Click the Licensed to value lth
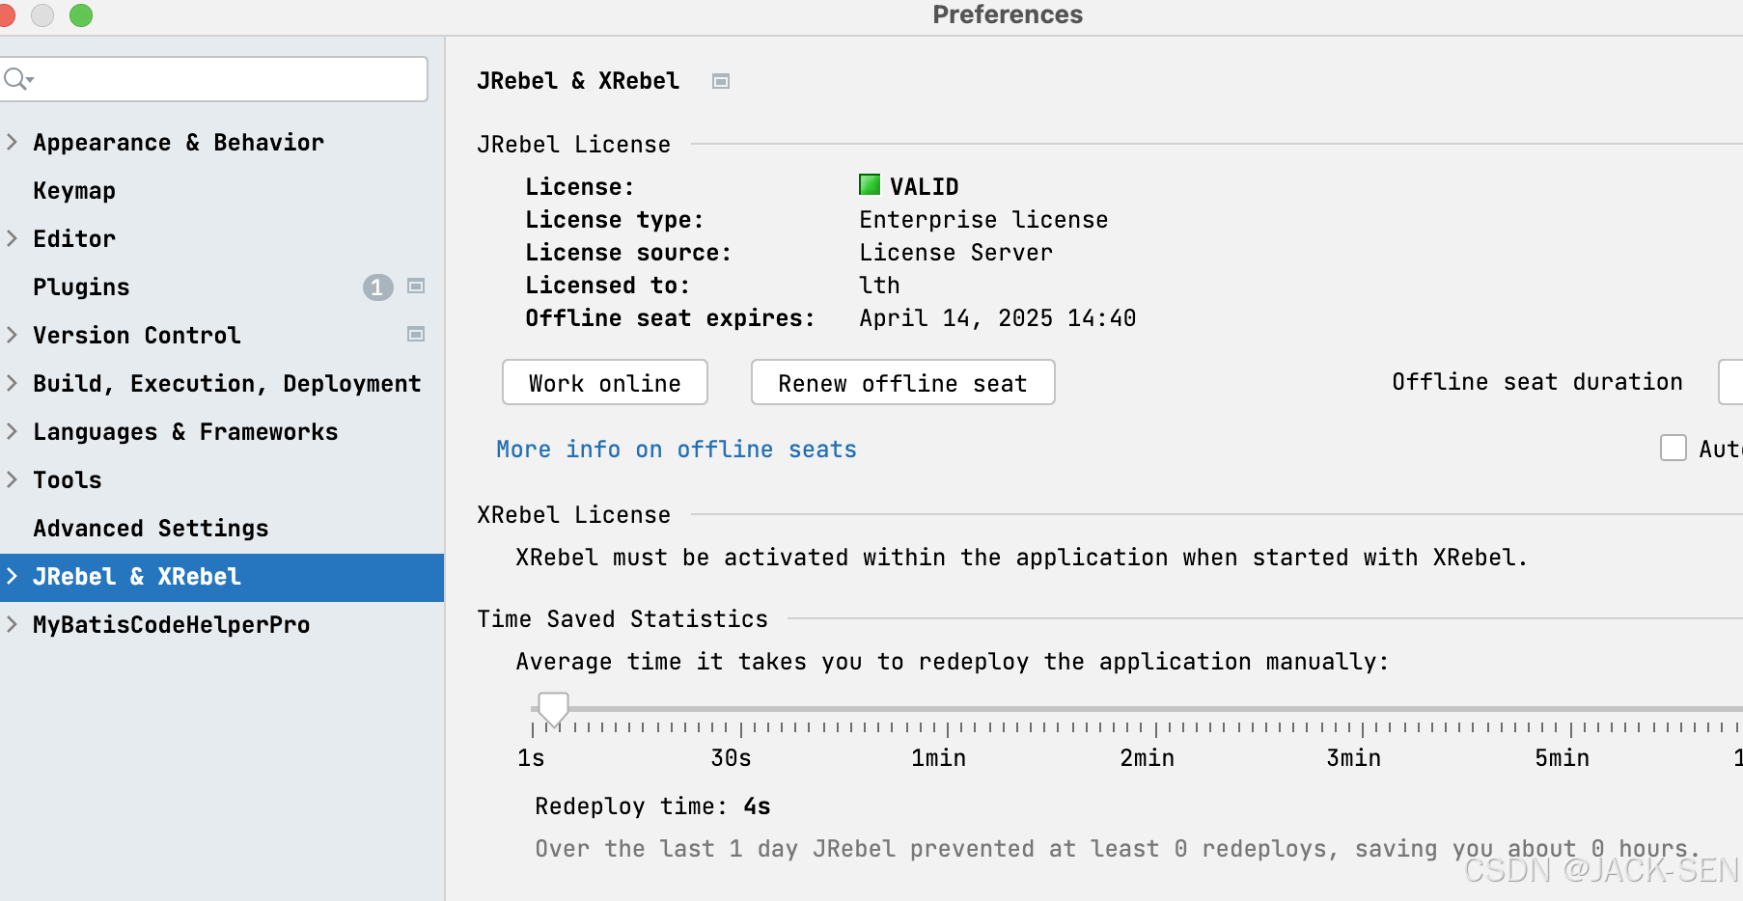The height and width of the screenshot is (901, 1743). (879, 286)
